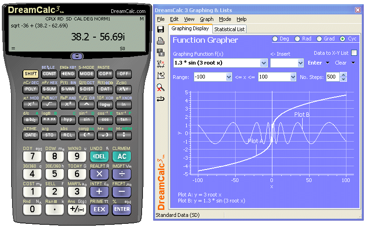The width and height of the screenshot is (366, 228).
Task: Click the STO store key
Action: pos(49,135)
